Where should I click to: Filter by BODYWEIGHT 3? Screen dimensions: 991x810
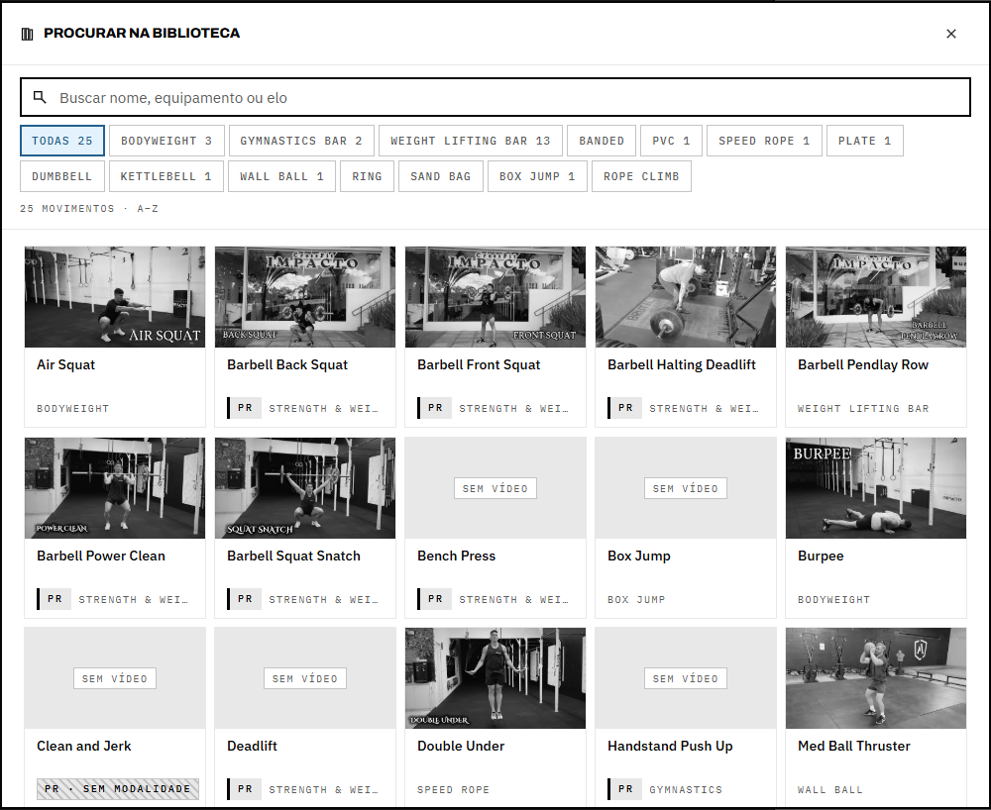click(166, 141)
